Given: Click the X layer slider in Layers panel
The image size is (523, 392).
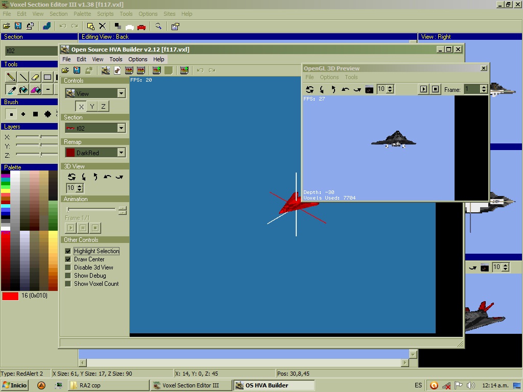Looking at the screenshot, I should [x=37, y=137].
